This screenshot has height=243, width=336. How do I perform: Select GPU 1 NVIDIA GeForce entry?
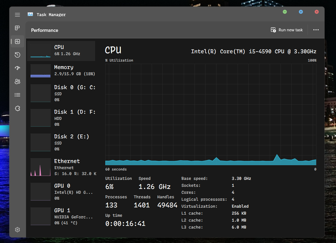point(61,217)
